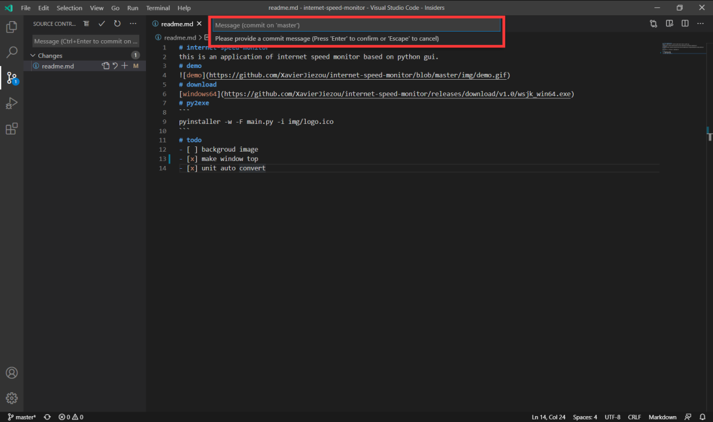Toggle source control view as tree
This screenshot has width=713, height=422.
coord(86,24)
